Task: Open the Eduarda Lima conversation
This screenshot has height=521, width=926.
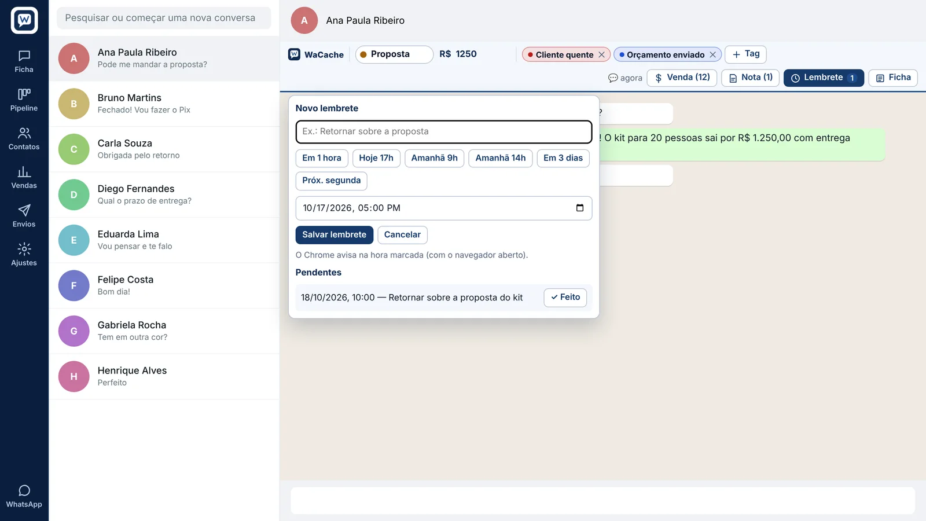Action: click(x=164, y=240)
